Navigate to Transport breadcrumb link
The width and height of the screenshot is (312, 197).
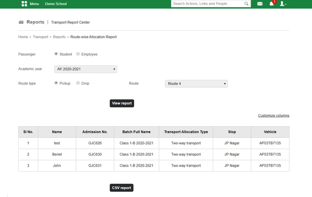click(x=40, y=37)
